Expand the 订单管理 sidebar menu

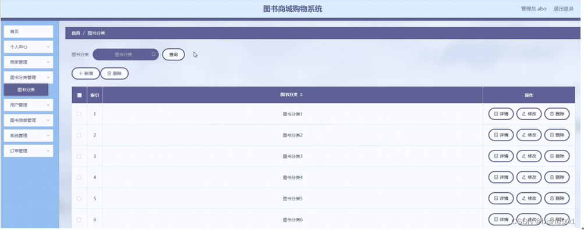(x=29, y=151)
